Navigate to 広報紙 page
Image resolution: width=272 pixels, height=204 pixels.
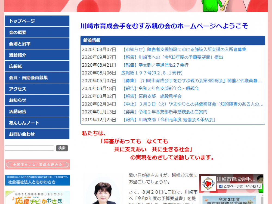[x=37, y=66]
